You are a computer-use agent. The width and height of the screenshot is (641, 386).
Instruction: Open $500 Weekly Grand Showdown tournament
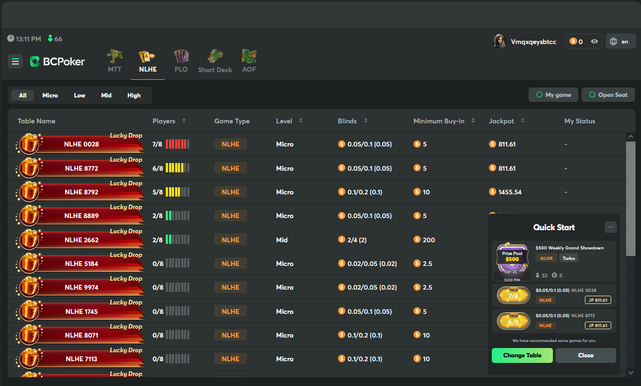[553, 262]
